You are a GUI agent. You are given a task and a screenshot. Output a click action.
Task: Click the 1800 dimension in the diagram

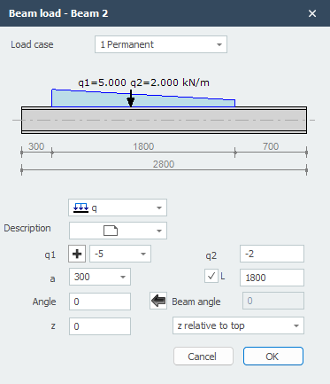(143, 146)
